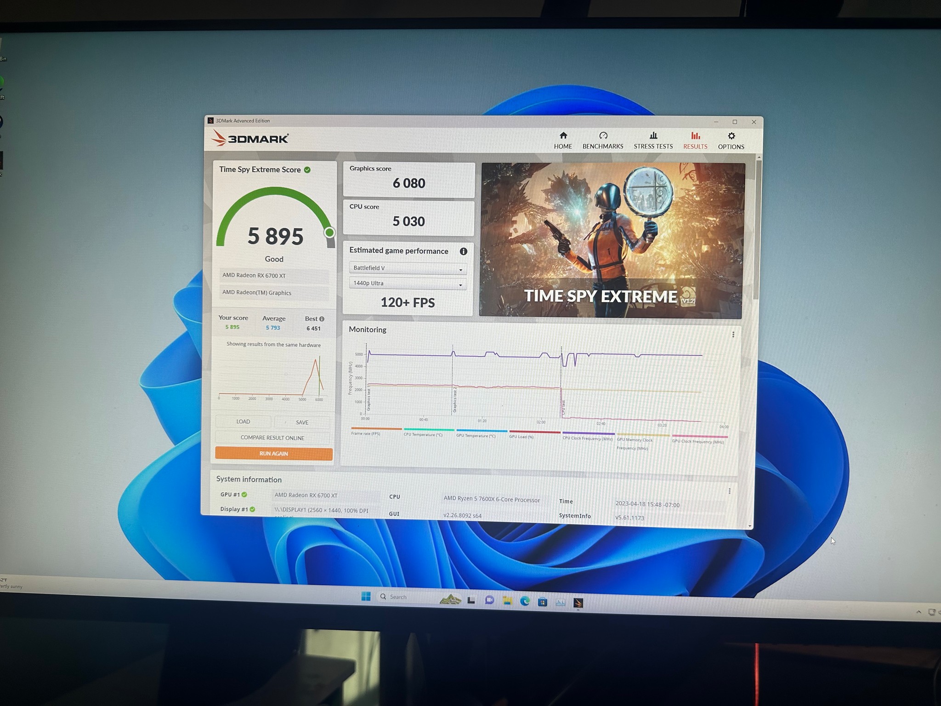The image size is (941, 706).
Task: Open the System information three-dot menu
Action: (x=729, y=491)
